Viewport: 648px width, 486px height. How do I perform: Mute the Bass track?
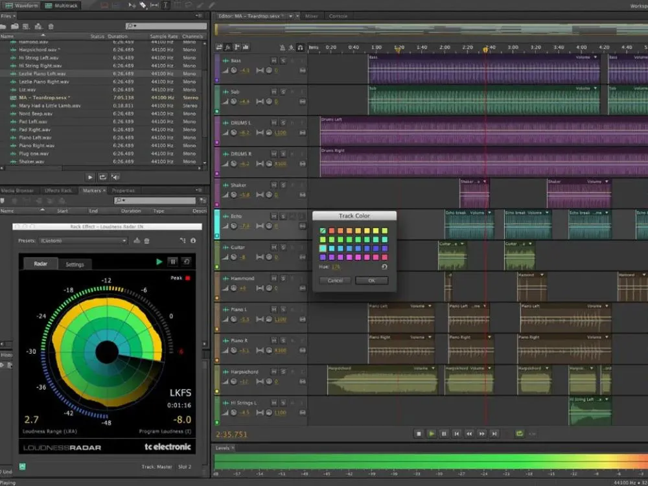pos(273,59)
